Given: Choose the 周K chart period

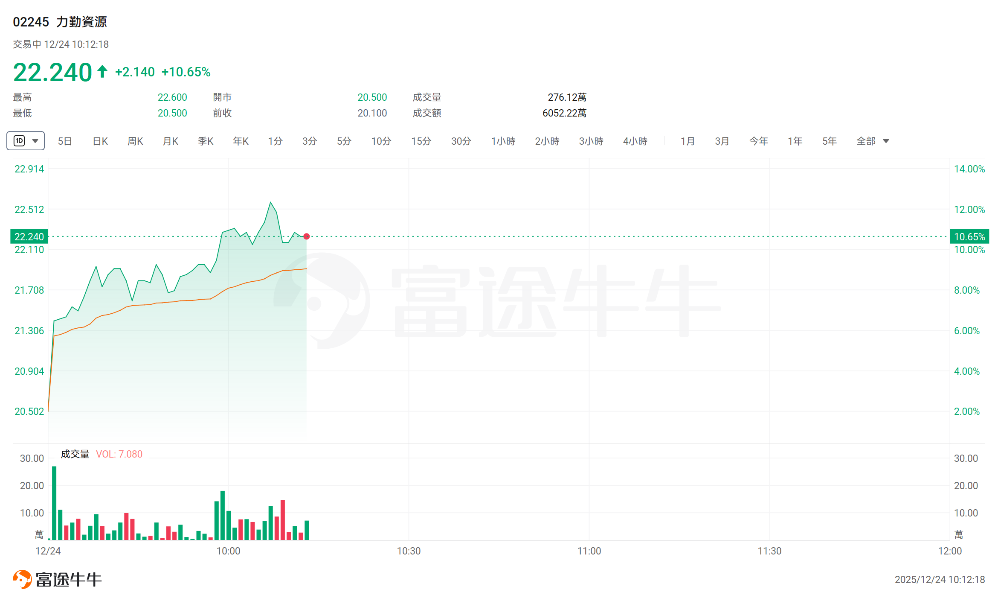Looking at the screenshot, I should 135,141.
